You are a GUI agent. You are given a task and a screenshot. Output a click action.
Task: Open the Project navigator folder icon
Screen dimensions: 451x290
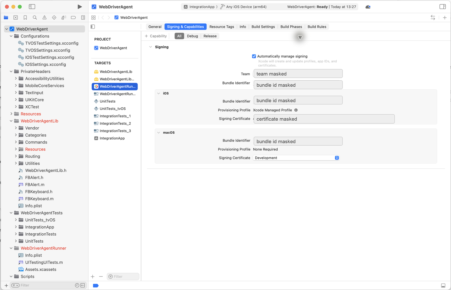6,17
